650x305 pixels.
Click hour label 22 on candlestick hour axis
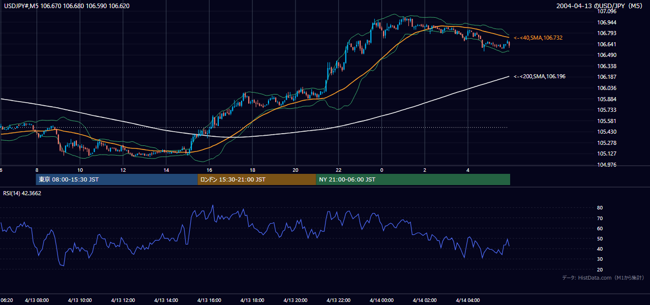(339, 170)
